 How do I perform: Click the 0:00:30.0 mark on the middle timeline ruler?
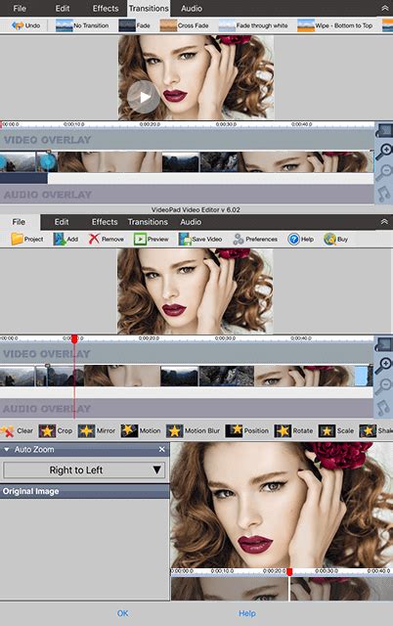click(x=225, y=338)
